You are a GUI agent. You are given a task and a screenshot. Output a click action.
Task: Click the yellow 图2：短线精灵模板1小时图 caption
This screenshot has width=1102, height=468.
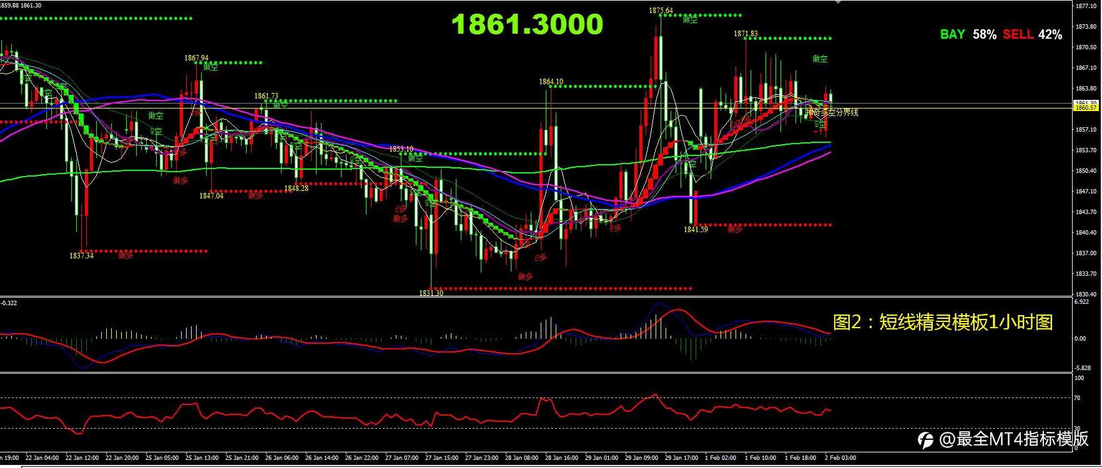[x=943, y=322]
